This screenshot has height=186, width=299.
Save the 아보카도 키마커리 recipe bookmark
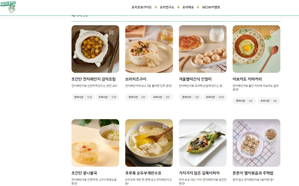pyautogui.click(x=273, y=33)
